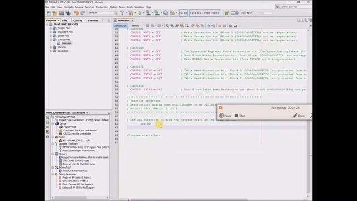Click the Build Project hammer icon
This screenshot has width=357, height=201.
pyautogui.click(x=122, y=13)
